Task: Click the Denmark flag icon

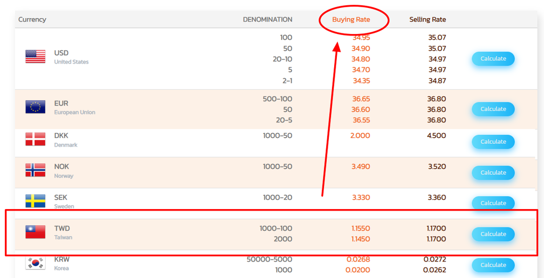Action: [x=36, y=139]
